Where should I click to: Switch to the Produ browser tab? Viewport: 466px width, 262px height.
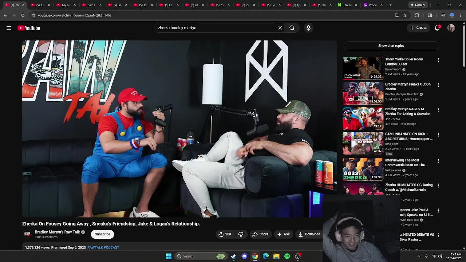(373, 5)
